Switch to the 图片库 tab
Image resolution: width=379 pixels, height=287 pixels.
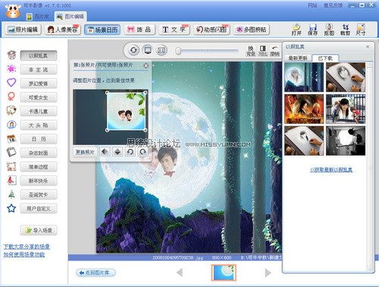(x=38, y=17)
